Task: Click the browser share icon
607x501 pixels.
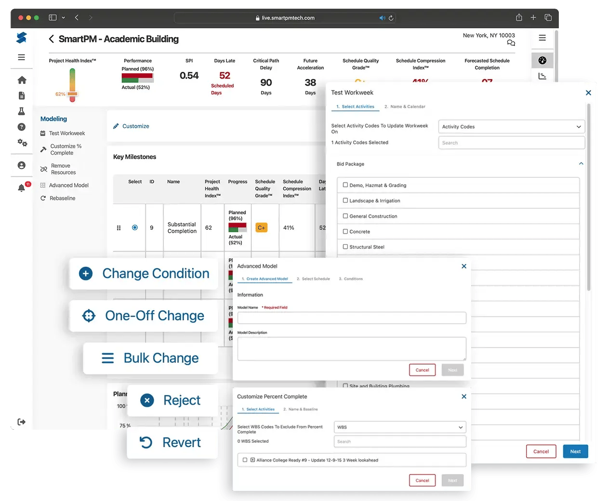Action: coord(519,18)
